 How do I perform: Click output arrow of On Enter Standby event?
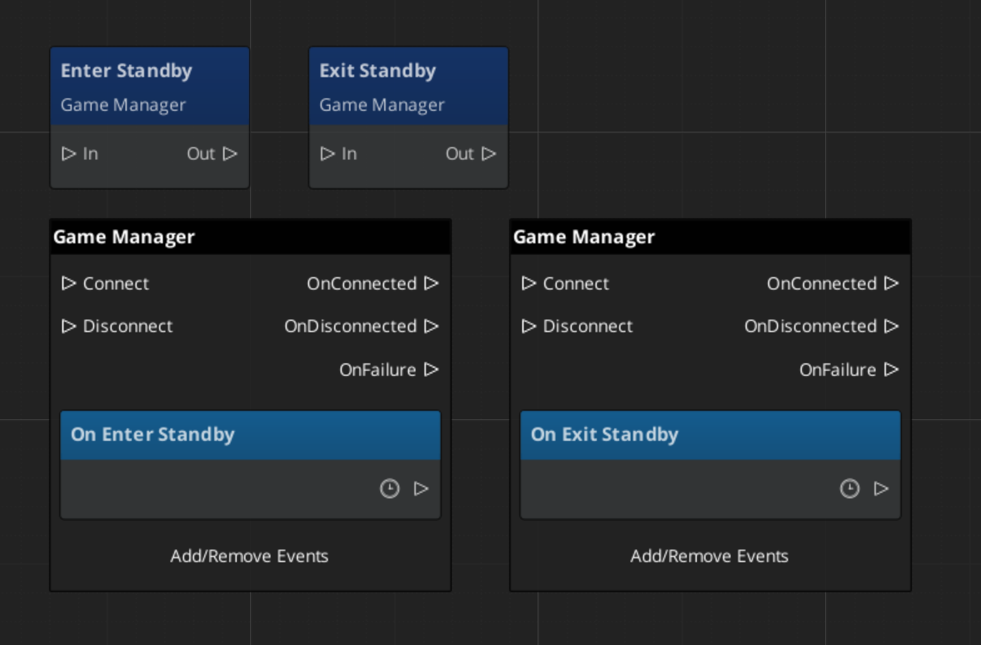click(x=421, y=489)
